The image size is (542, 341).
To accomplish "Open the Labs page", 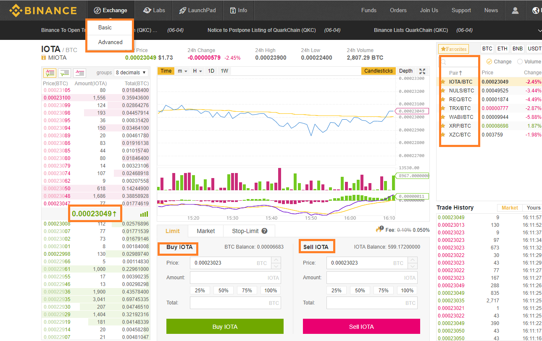I will [x=154, y=10].
